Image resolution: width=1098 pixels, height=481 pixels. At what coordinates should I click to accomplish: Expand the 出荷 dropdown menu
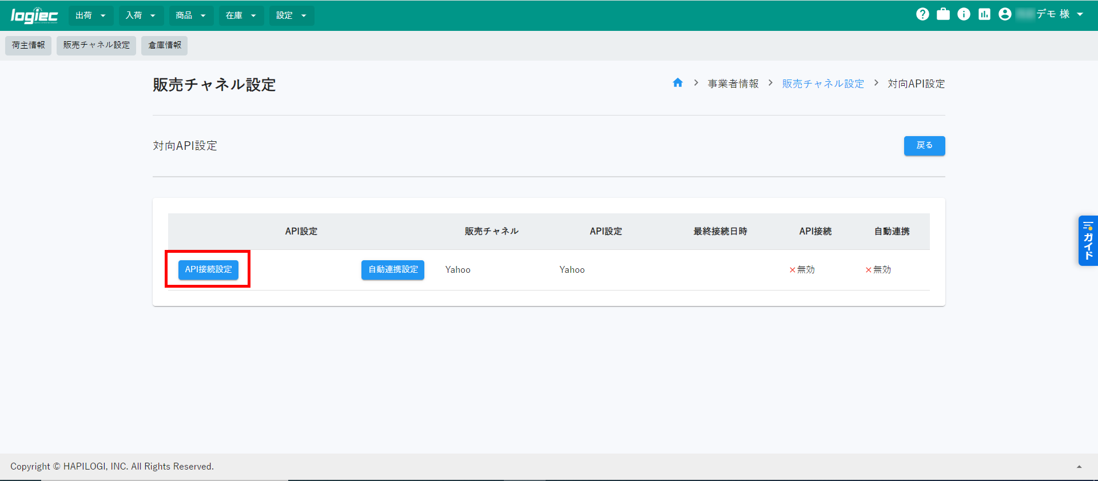pyautogui.click(x=90, y=15)
